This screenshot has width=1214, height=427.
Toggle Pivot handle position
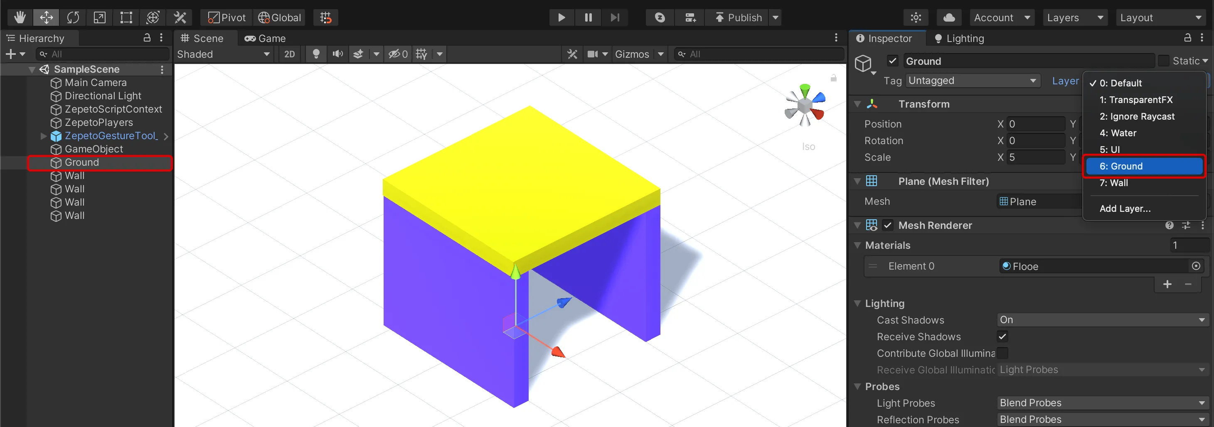point(227,17)
